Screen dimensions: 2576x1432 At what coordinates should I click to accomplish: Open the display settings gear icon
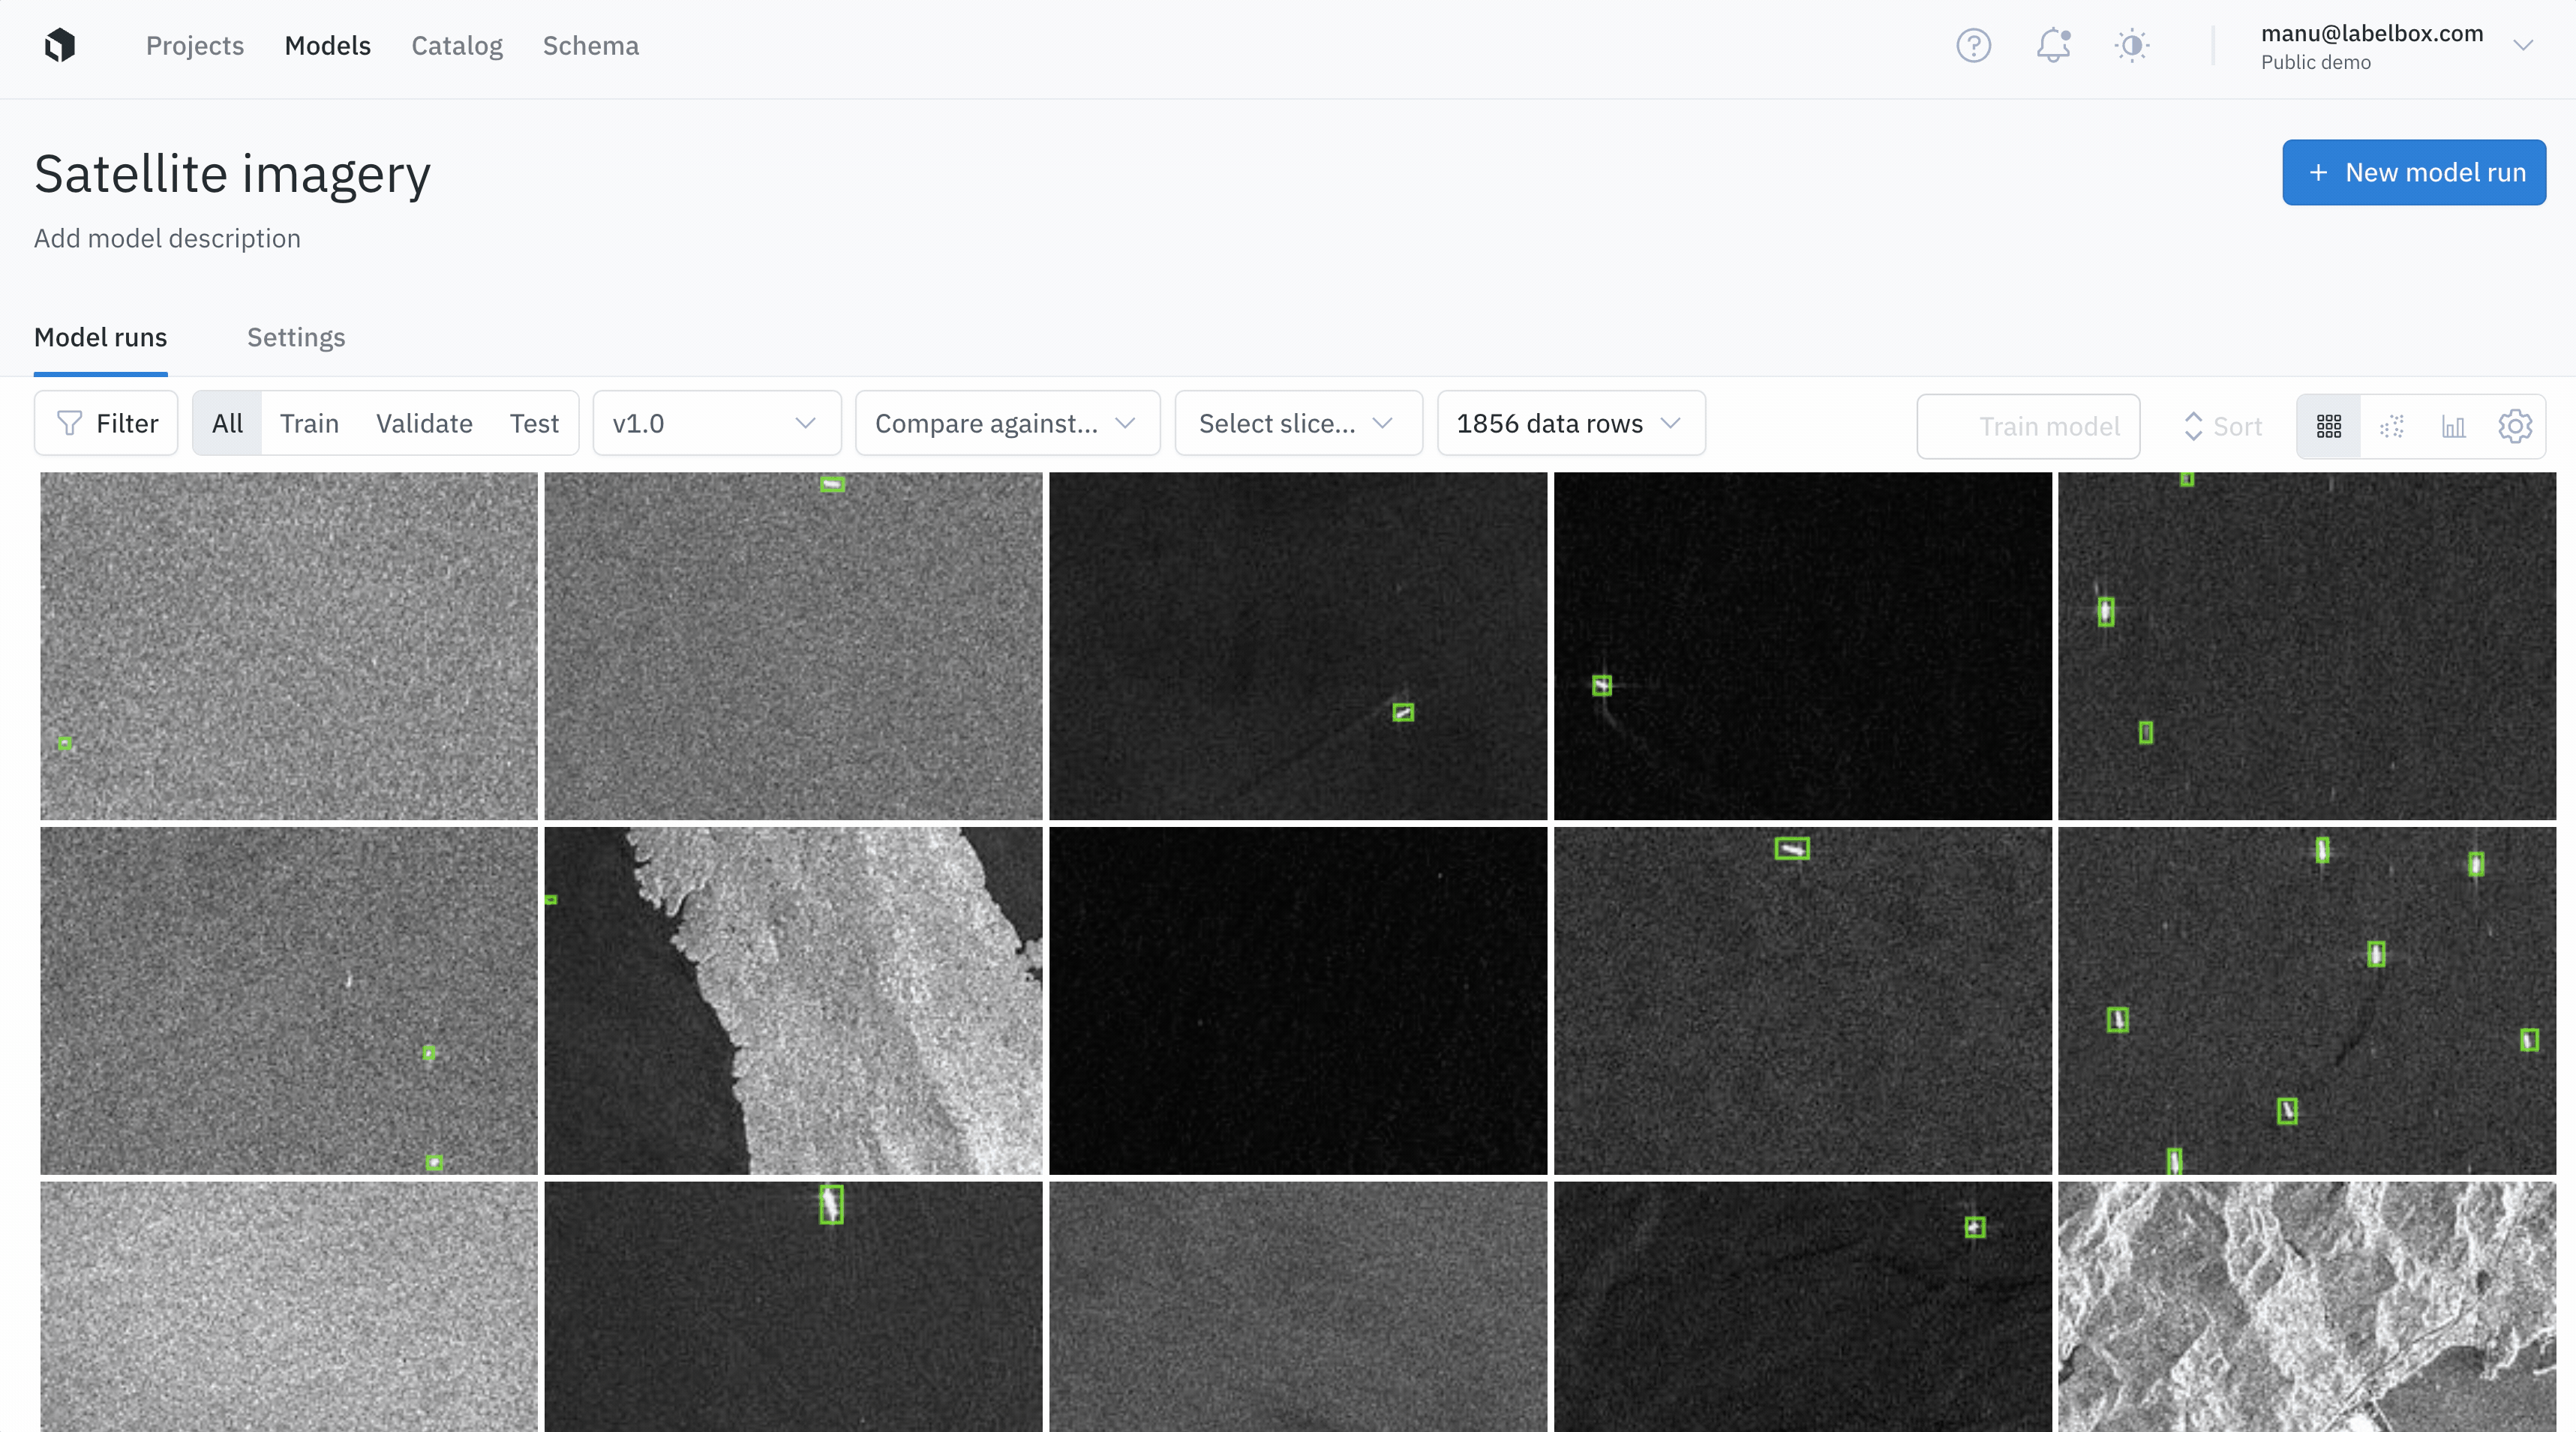click(2515, 427)
